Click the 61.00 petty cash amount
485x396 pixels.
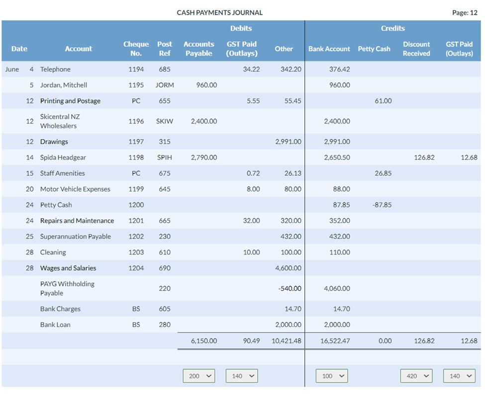click(383, 101)
